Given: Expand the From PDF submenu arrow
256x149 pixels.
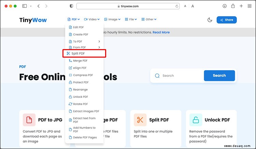Looking at the screenshot, I should click(99, 47).
